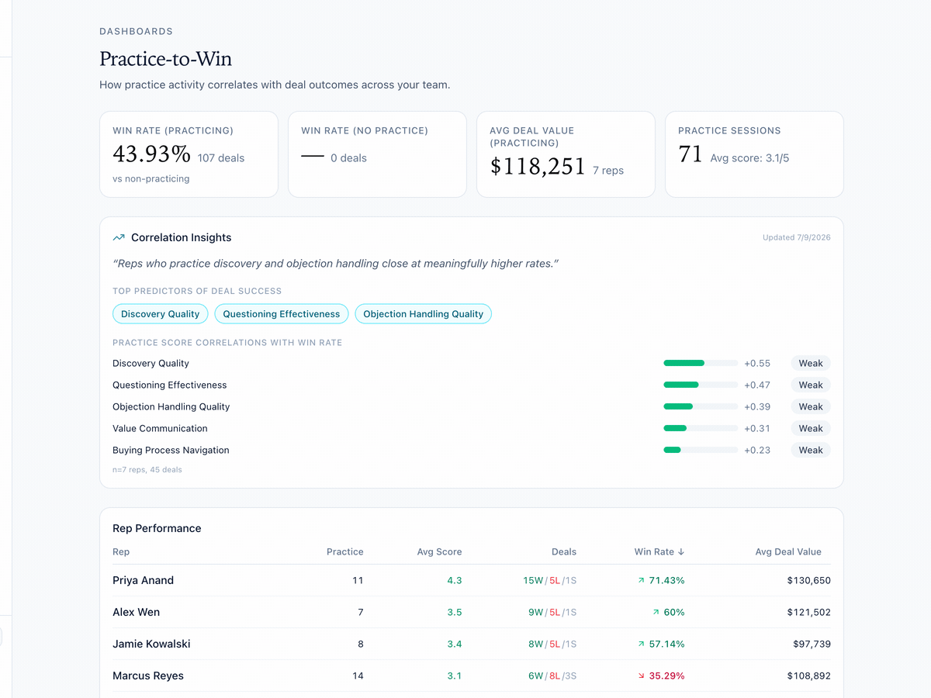Click the $121,502 deal value cell
The height and width of the screenshot is (698, 931).
808,612
